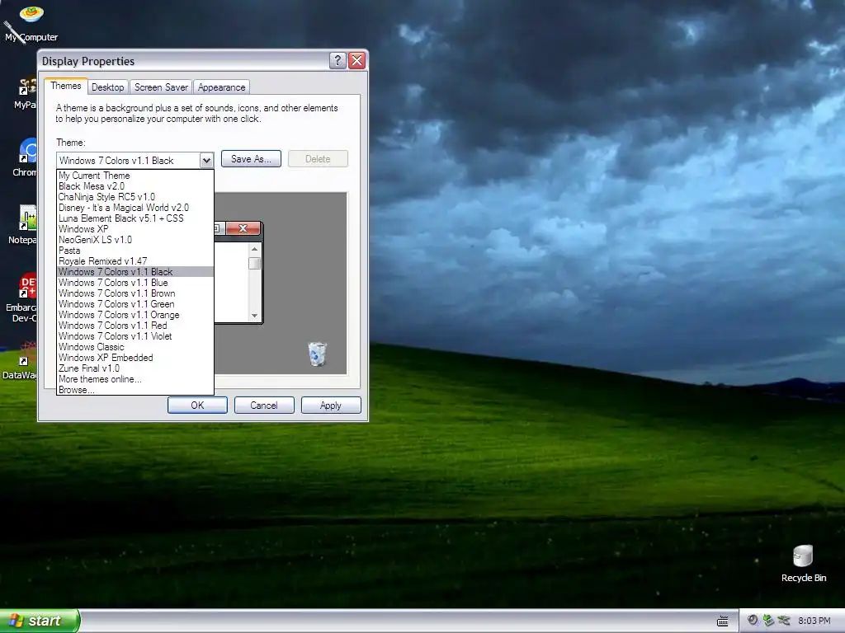This screenshot has width=845, height=633.
Task: Select NeoGeniX LS v1.0 theme
Action: pos(135,240)
